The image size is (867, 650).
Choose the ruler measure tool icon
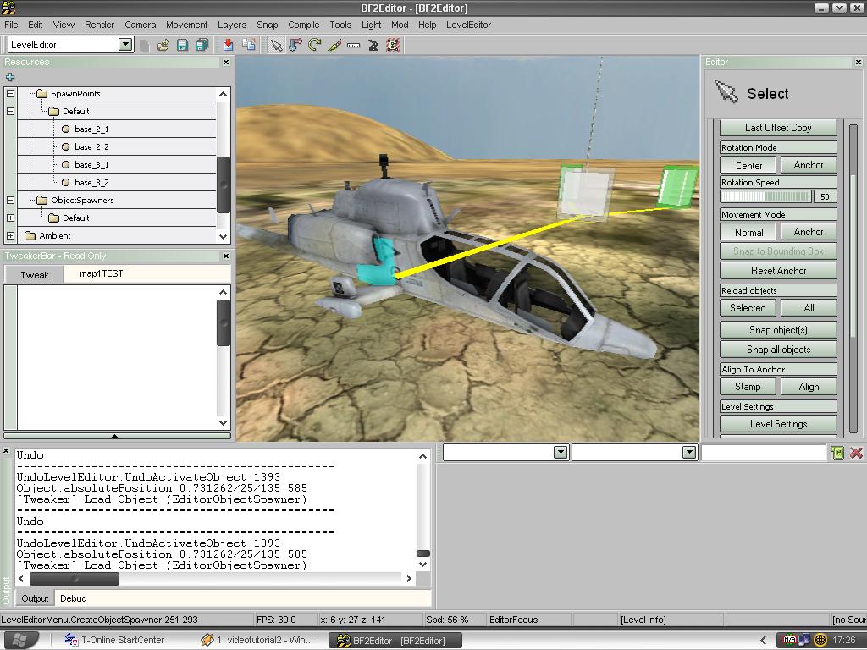[x=354, y=45]
